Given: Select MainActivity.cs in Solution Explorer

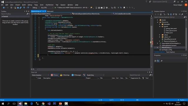Looking at the screenshot, I should tap(167, 48).
